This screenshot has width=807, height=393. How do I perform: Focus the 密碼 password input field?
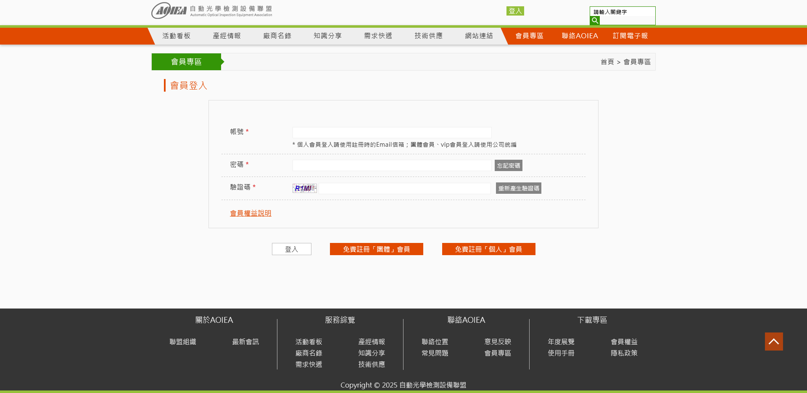pos(392,166)
